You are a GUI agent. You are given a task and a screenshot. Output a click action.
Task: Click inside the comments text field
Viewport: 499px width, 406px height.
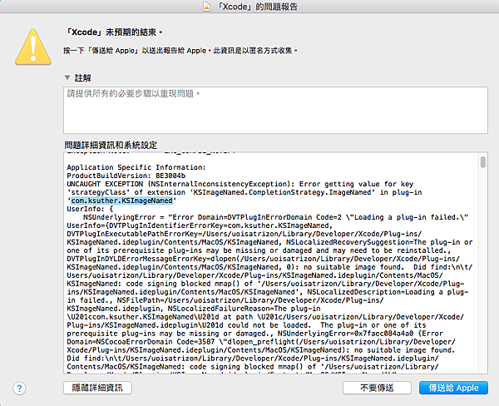(275, 110)
